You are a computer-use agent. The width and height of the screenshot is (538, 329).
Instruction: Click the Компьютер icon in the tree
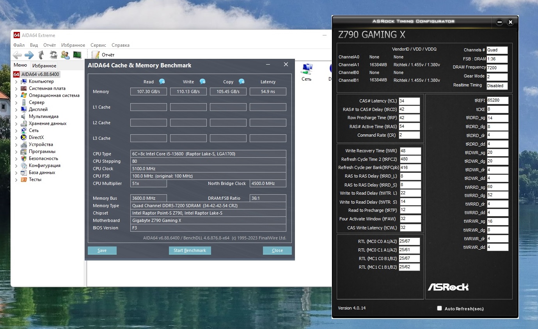23,81
